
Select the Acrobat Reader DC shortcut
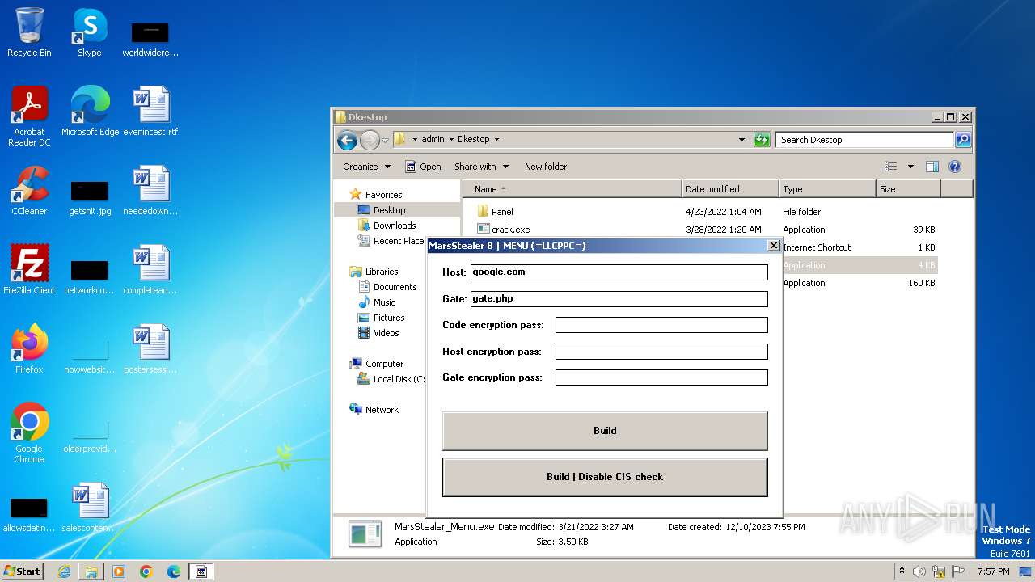tap(29, 116)
